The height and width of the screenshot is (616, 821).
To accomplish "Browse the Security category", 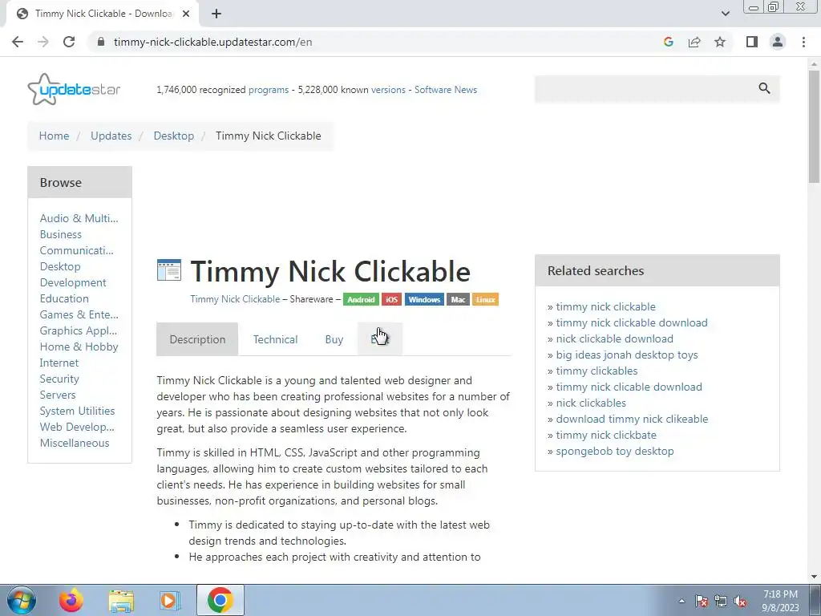I will tap(59, 379).
